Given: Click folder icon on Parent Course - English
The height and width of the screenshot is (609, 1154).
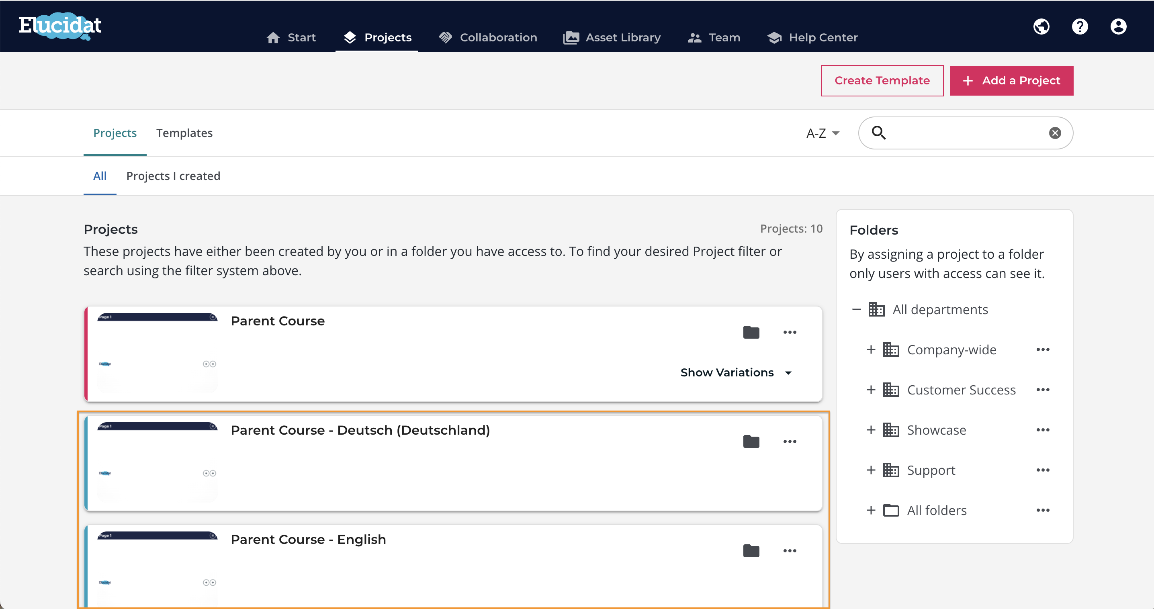Looking at the screenshot, I should (x=751, y=551).
